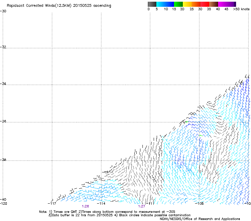Click the note line 'Times are GMT'
The height and width of the screenshot is (221, 251).
65,212
